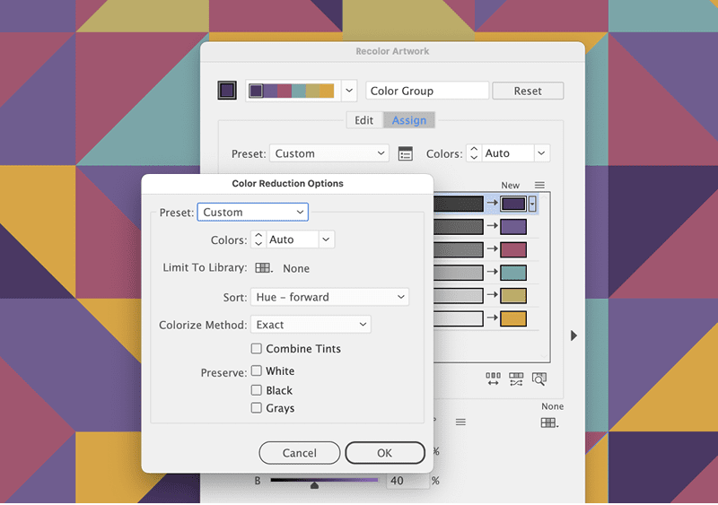Click the arrow before the rose pink swatch
The image size is (718, 505).
[492, 248]
